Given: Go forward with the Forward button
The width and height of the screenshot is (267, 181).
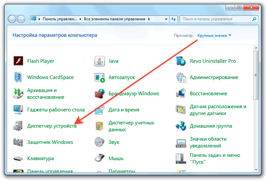Looking at the screenshot, I should click(21, 19).
